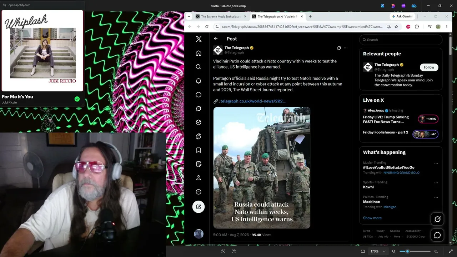
Task: Open zoom percentage dropdown showing 170%
Action: point(378,251)
